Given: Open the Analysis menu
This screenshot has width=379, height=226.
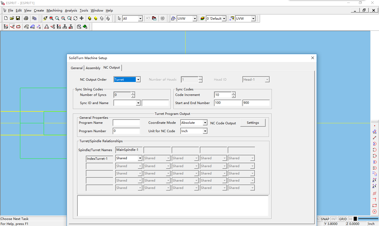Looking at the screenshot, I should tap(71, 11).
